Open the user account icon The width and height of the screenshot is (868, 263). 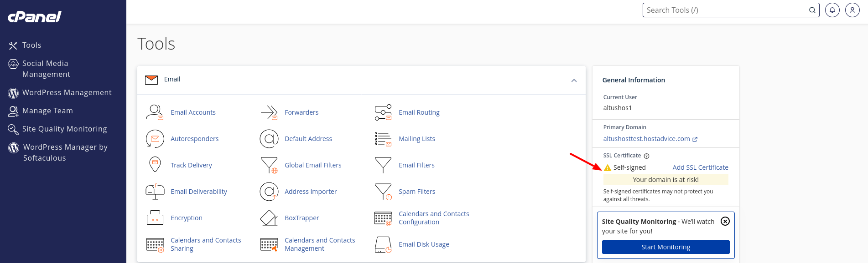tap(852, 10)
